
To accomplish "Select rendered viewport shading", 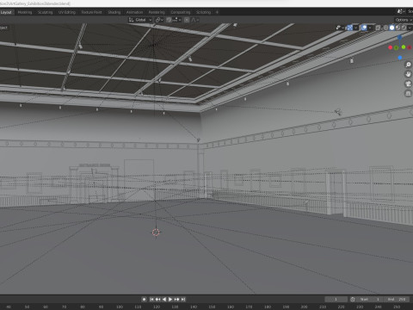I will [404, 28].
